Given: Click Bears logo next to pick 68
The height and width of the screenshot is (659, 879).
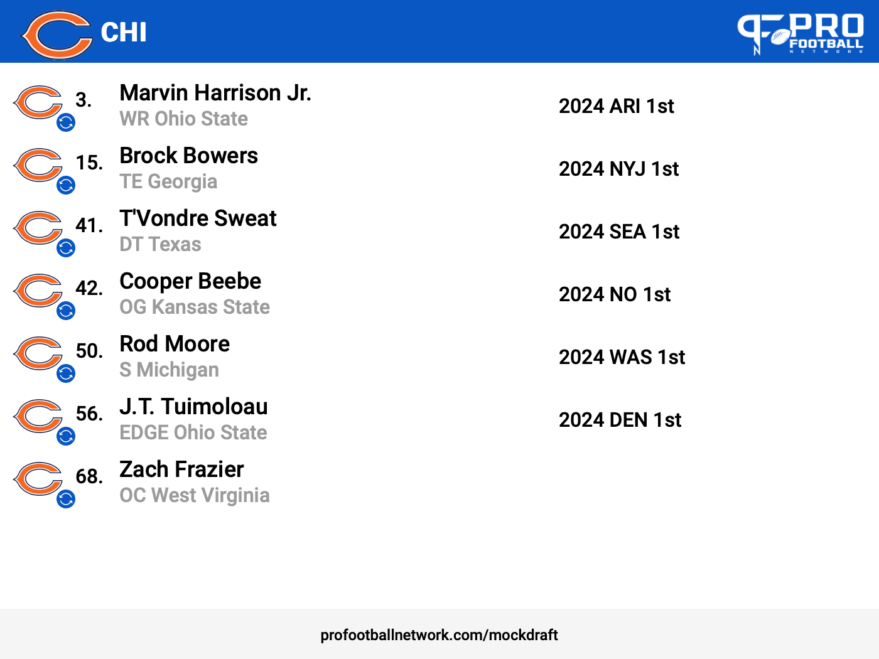Looking at the screenshot, I should point(38,479).
